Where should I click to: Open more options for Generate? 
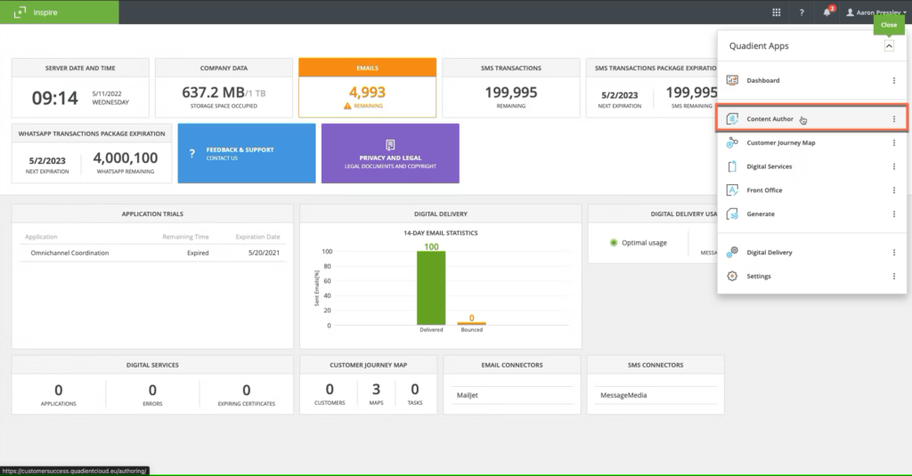click(894, 214)
